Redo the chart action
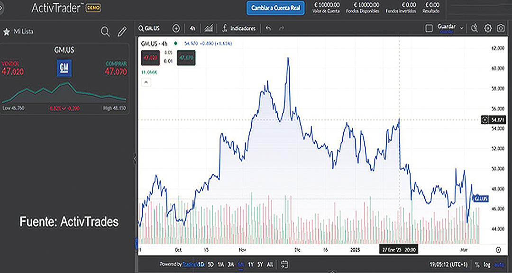This screenshot has width=512, height=273. click(282, 28)
